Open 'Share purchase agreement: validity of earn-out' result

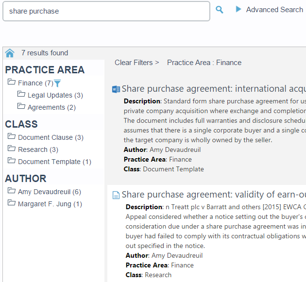pos(213,195)
